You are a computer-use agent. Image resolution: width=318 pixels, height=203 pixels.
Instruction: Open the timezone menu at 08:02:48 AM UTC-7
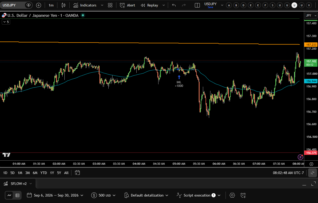click(288, 173)
